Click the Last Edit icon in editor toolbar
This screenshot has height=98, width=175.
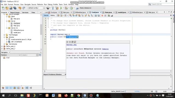[58, 16]
